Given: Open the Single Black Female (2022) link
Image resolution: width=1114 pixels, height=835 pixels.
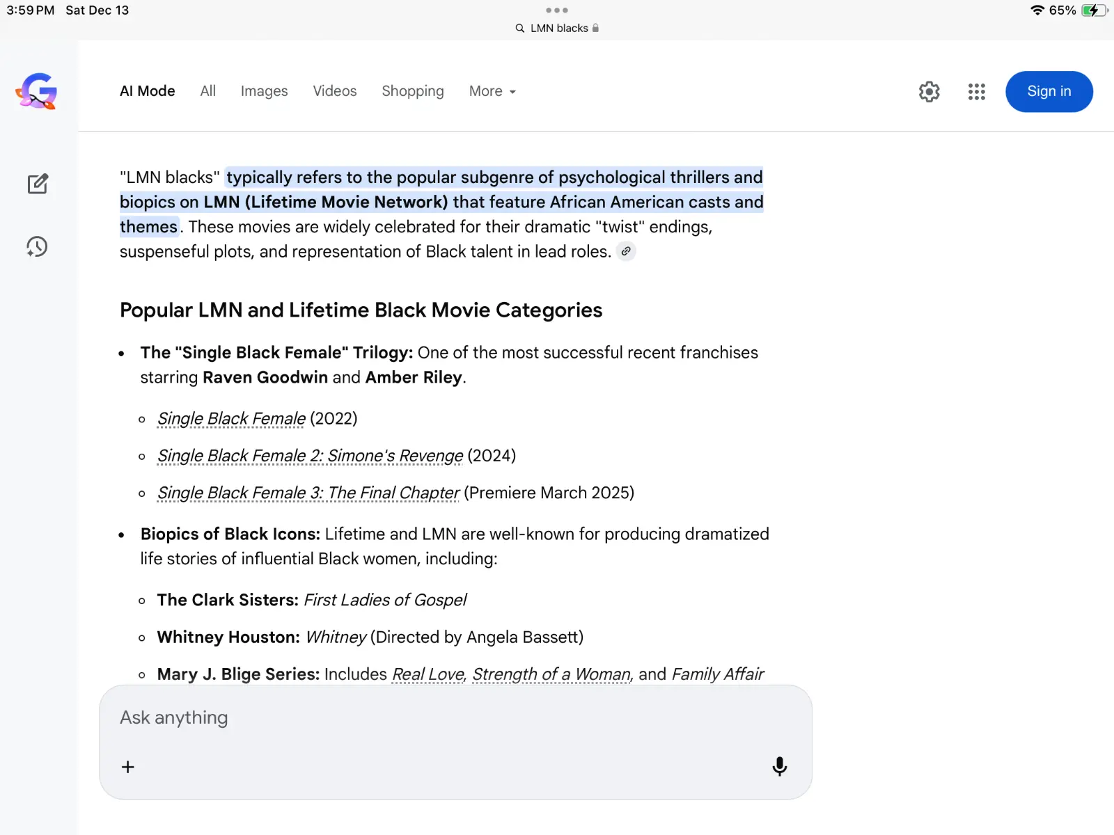Looking at the screenshot, I should point(231,418).
